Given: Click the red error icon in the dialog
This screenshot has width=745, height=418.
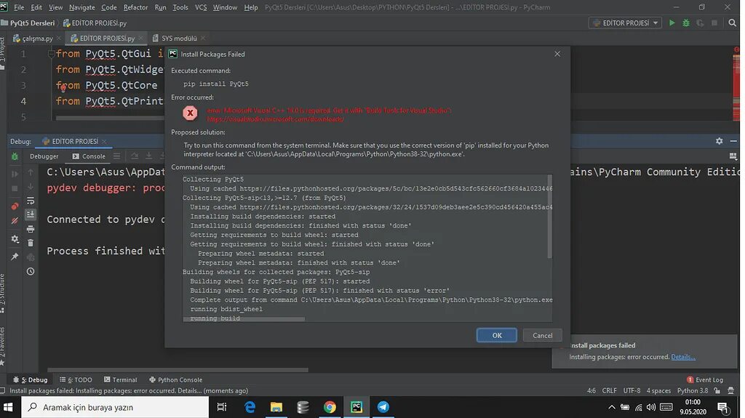Looking at the screenshot, I should (190, 113).
